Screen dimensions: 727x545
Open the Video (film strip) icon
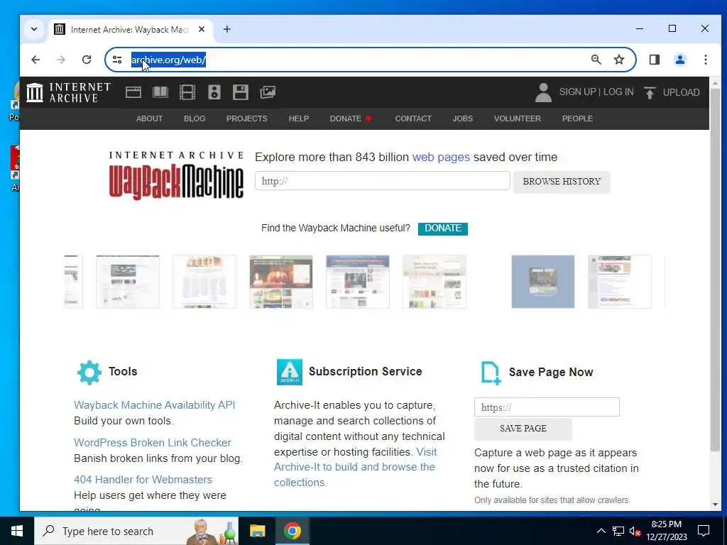(x=187, y=92)
